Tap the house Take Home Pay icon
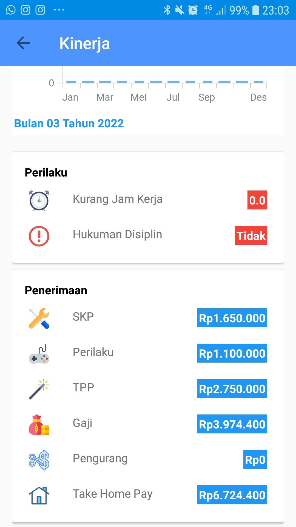 (39, 495)
